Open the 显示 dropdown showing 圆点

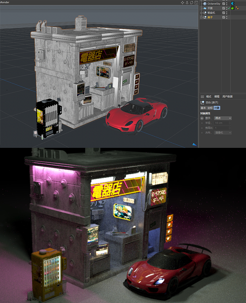pos(223,118)
